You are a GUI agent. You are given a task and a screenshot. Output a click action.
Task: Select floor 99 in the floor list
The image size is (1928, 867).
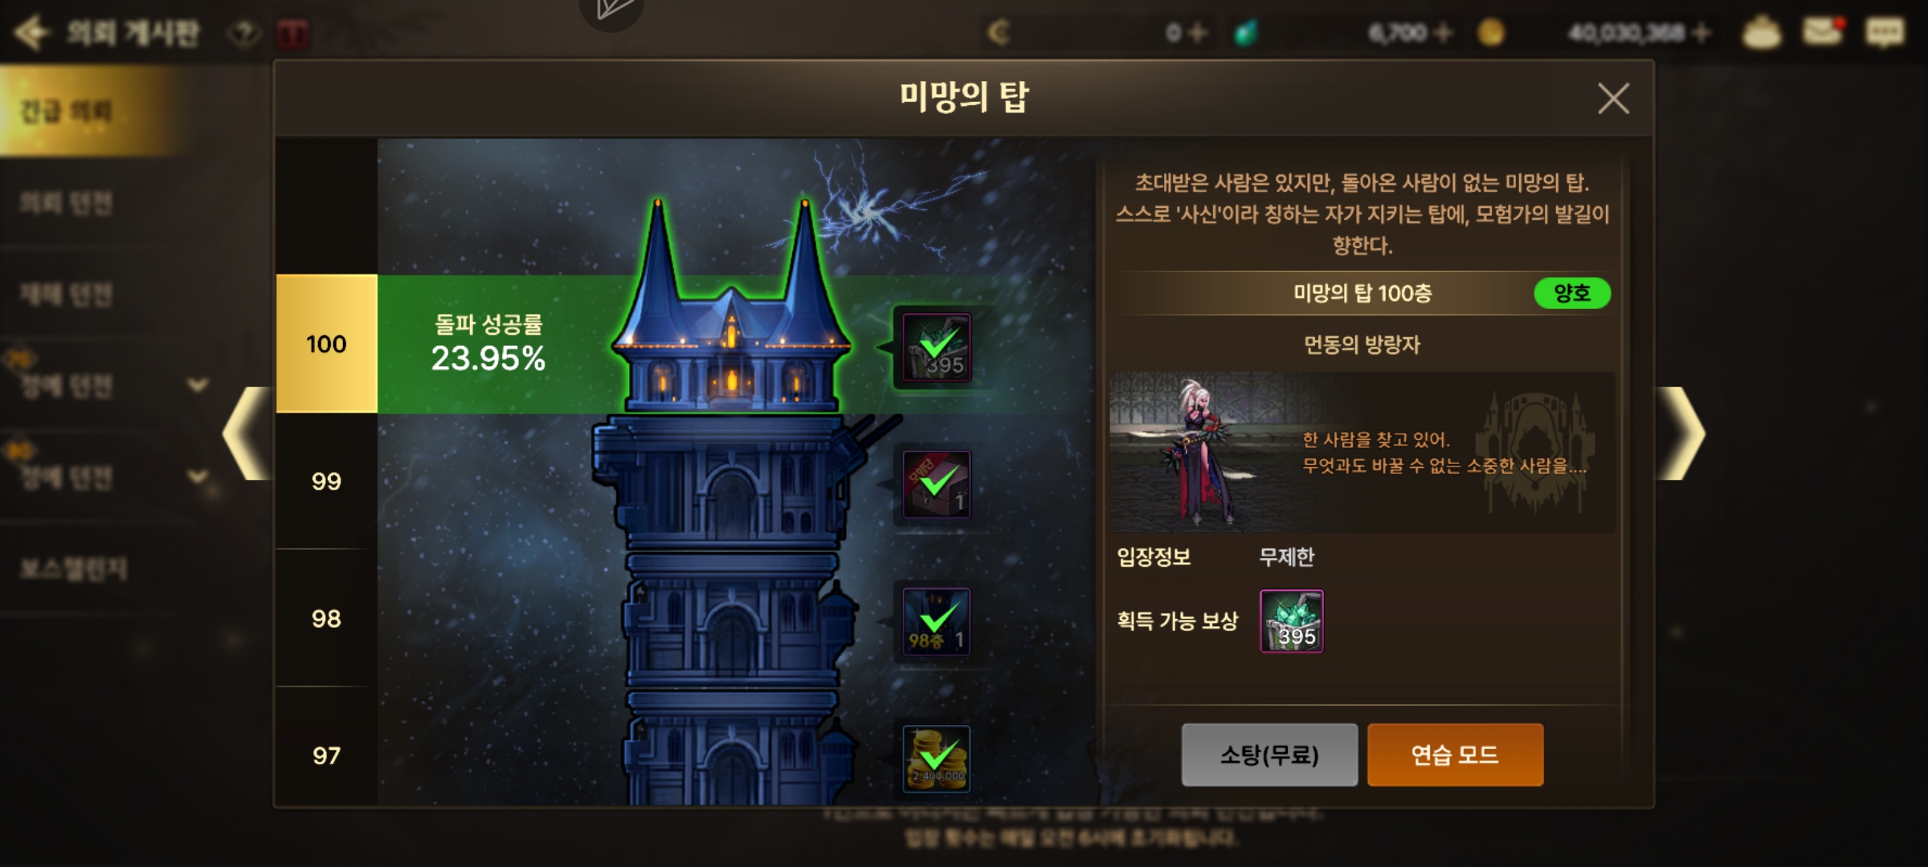[326, 482]
